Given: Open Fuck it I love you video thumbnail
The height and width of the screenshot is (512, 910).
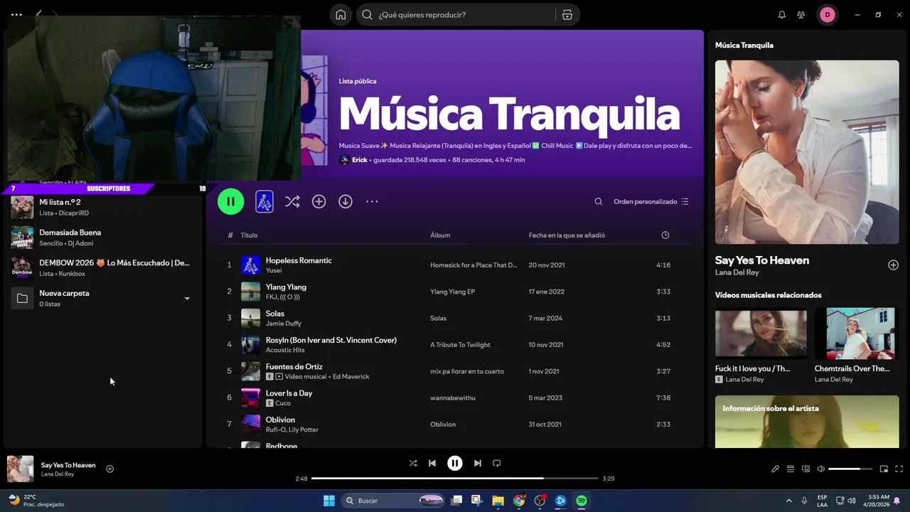Looking at the screenshot, I should pyautogui.click(x=761, y=333).
